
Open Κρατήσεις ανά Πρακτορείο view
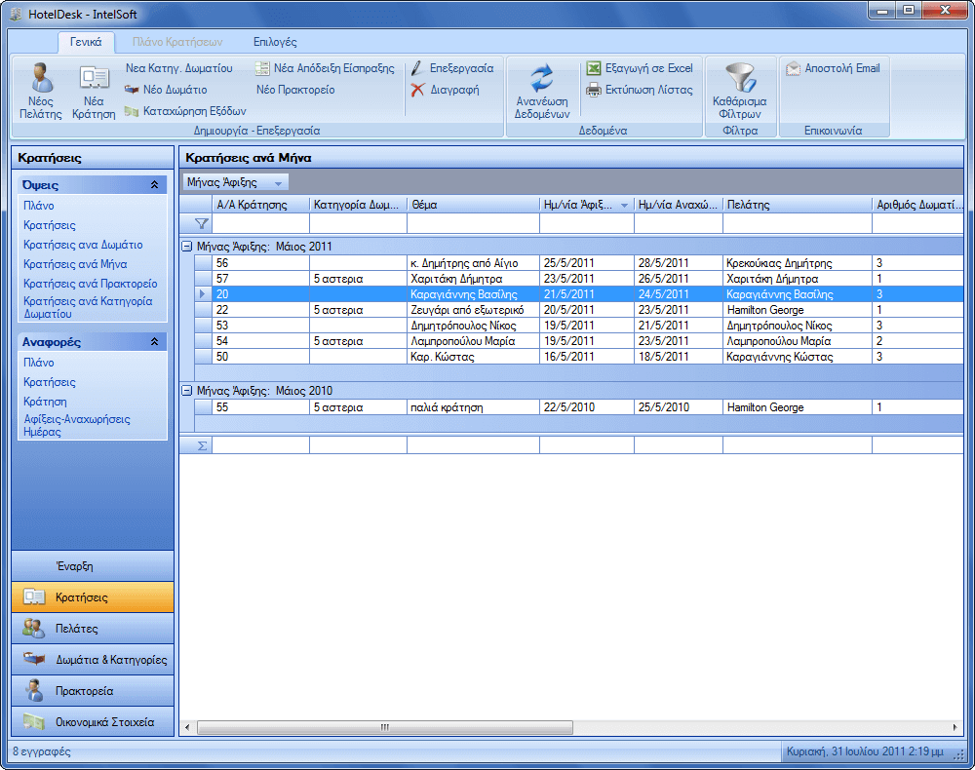90,284
